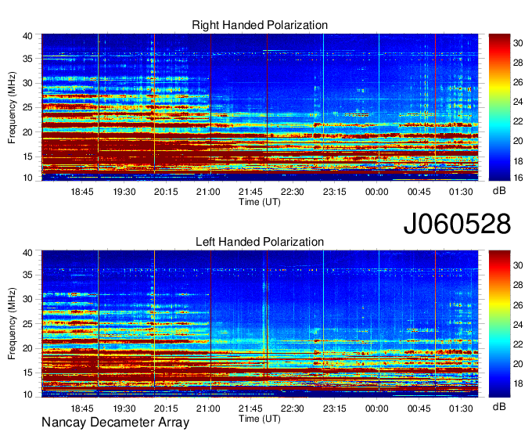Viewport: 532px width, 432px height.
Task: Click the left-handed spectrogram plot area
Action: 260,324
